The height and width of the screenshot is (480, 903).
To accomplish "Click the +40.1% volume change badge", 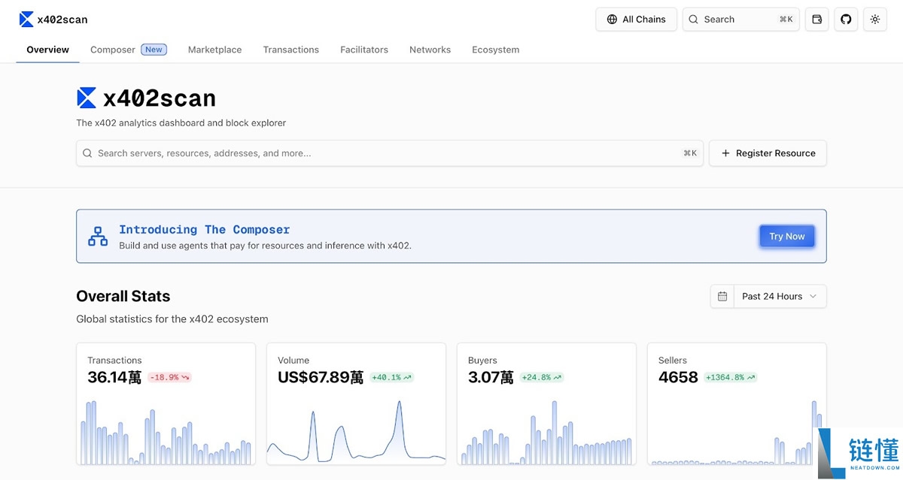I will [x=391, y=377].
